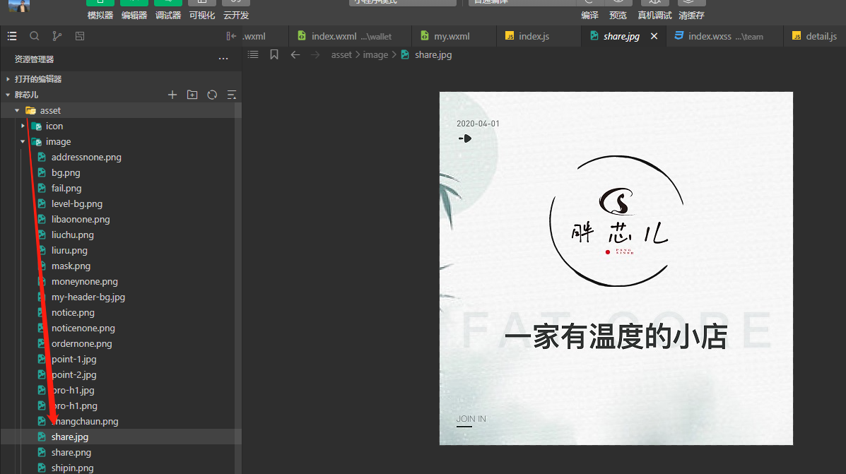Viewport: 846px width, 474px height.
Task: Toggle the 调试器 debugger panel
Action: pyautogui.click(x=168, y=15)
